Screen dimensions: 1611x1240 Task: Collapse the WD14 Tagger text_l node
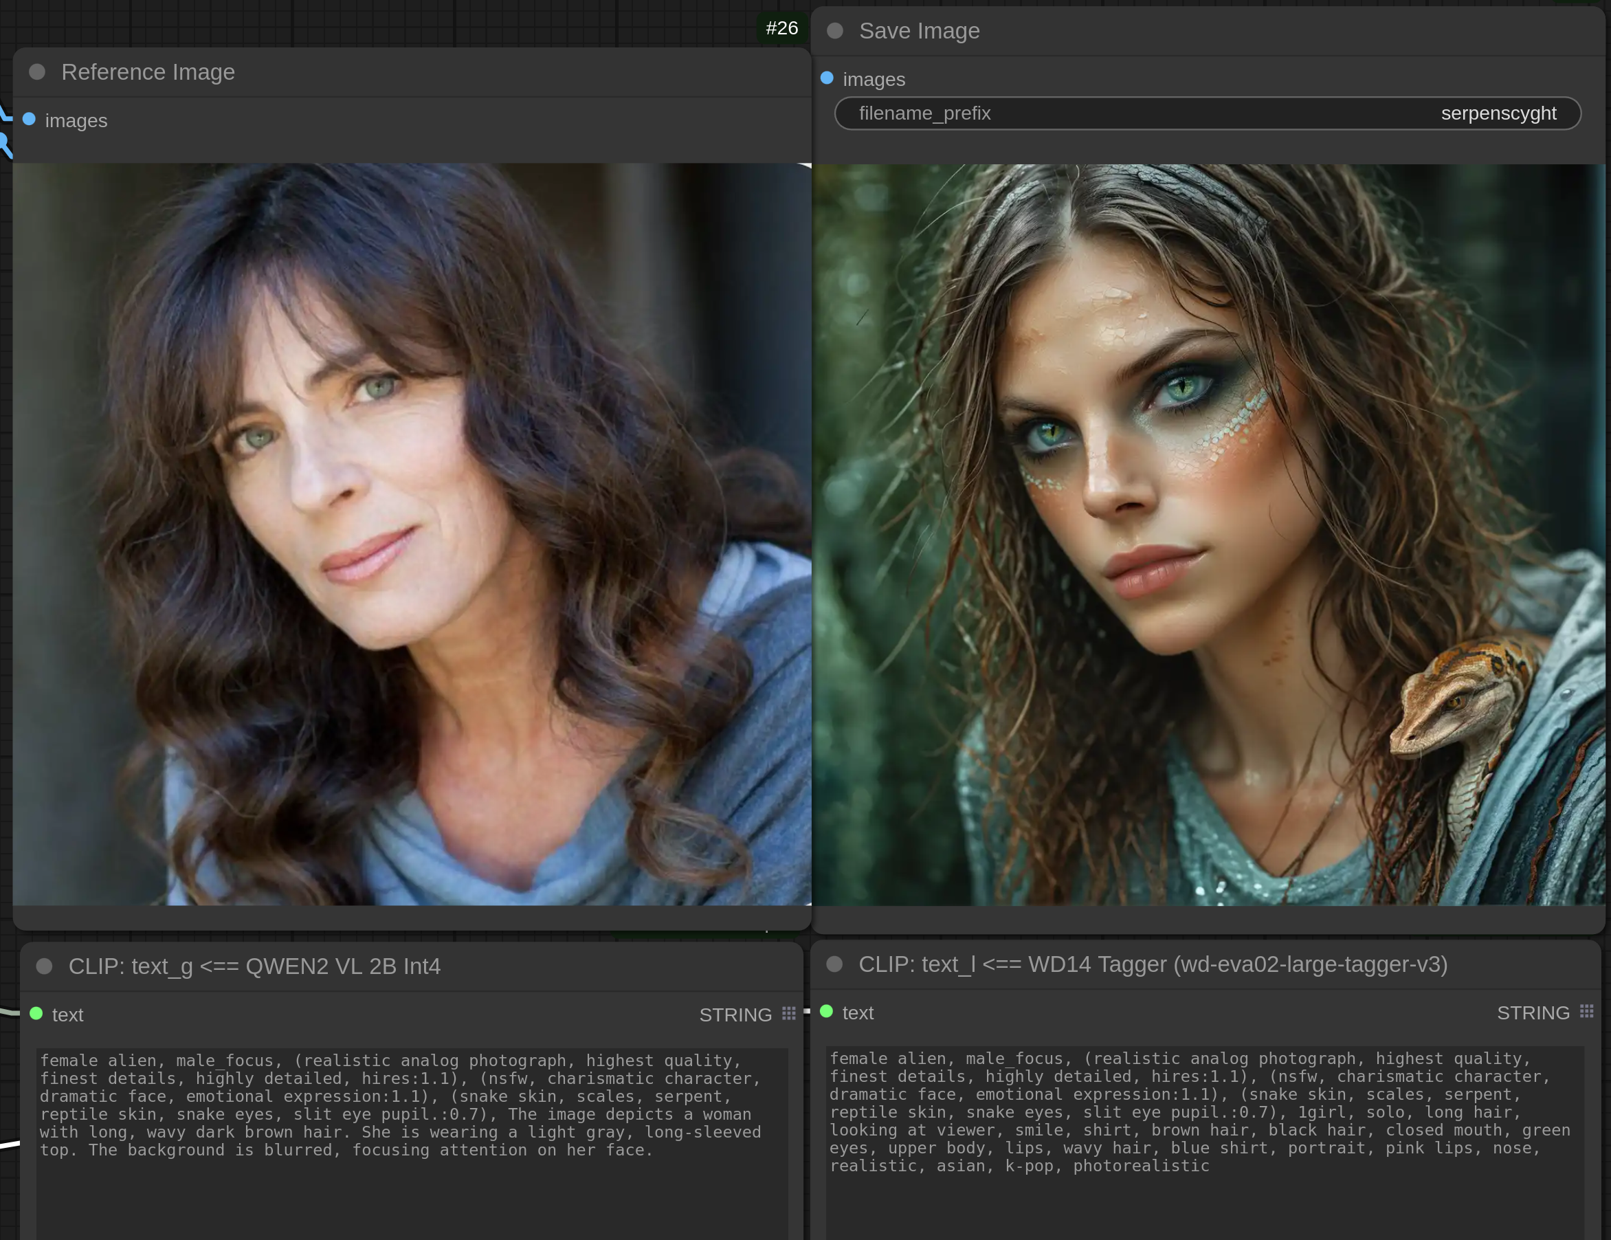834,964
